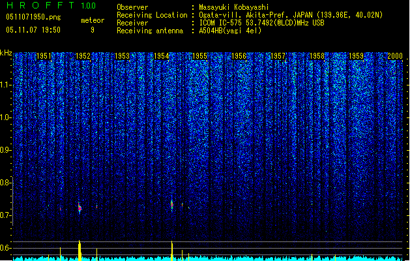
Task: Click the ICOM IC-575 receiver text
Action: coord(261,23)
